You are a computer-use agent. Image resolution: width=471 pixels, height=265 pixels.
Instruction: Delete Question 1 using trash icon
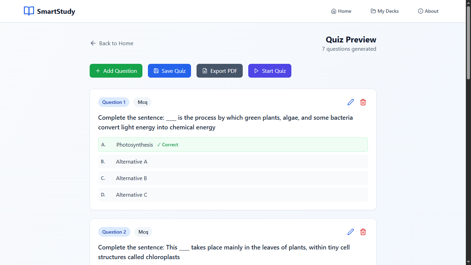coord(363,102)
